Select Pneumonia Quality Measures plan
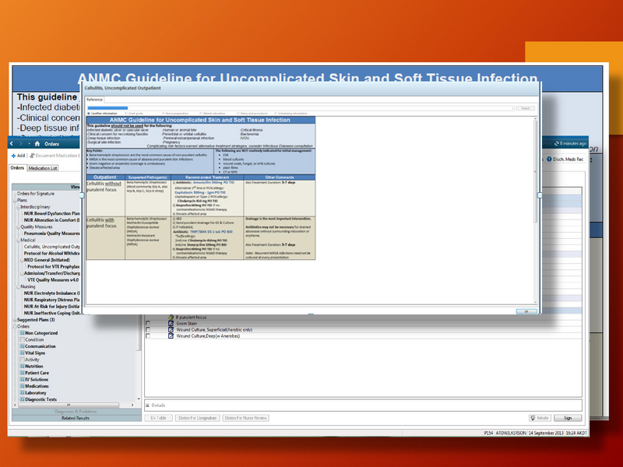Screen dimensions: 623x467 [x=51, y=233]
